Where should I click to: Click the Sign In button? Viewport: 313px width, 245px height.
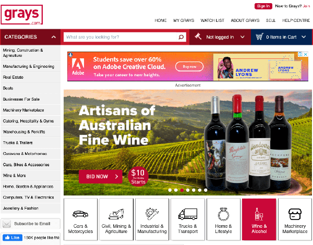263,6
